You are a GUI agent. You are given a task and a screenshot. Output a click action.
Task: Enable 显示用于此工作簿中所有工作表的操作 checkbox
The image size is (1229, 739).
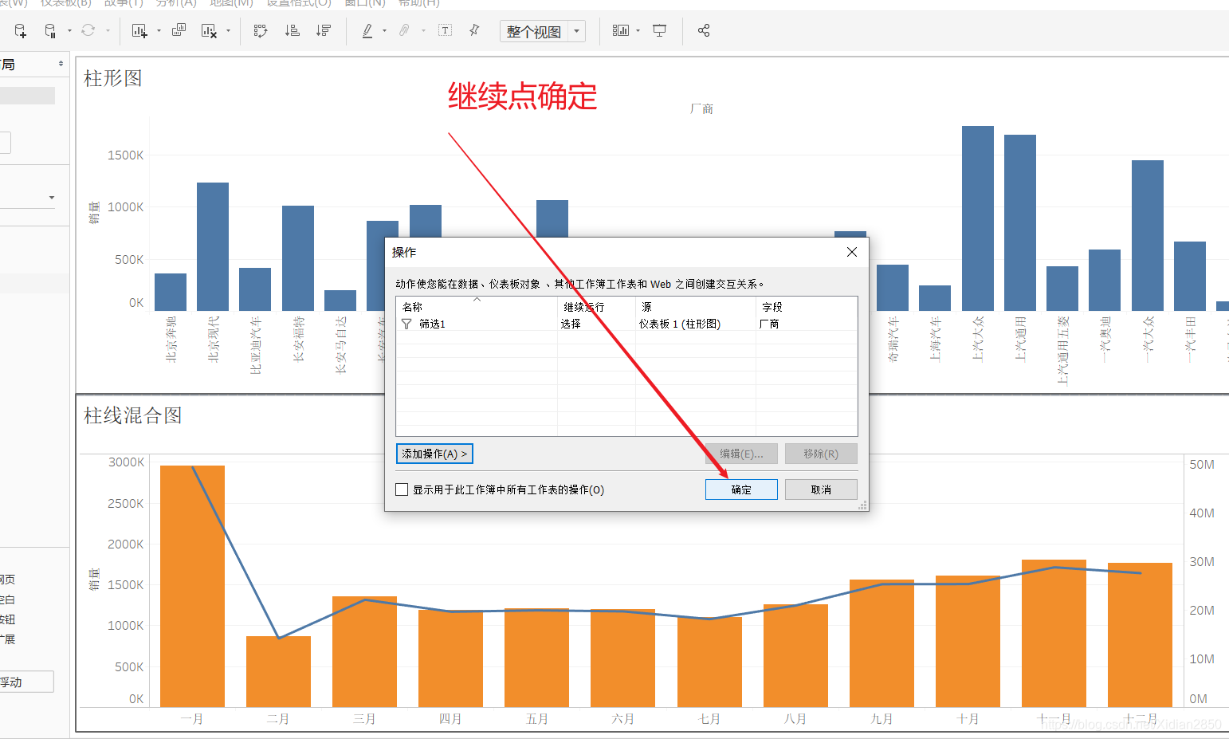[402, 489]
